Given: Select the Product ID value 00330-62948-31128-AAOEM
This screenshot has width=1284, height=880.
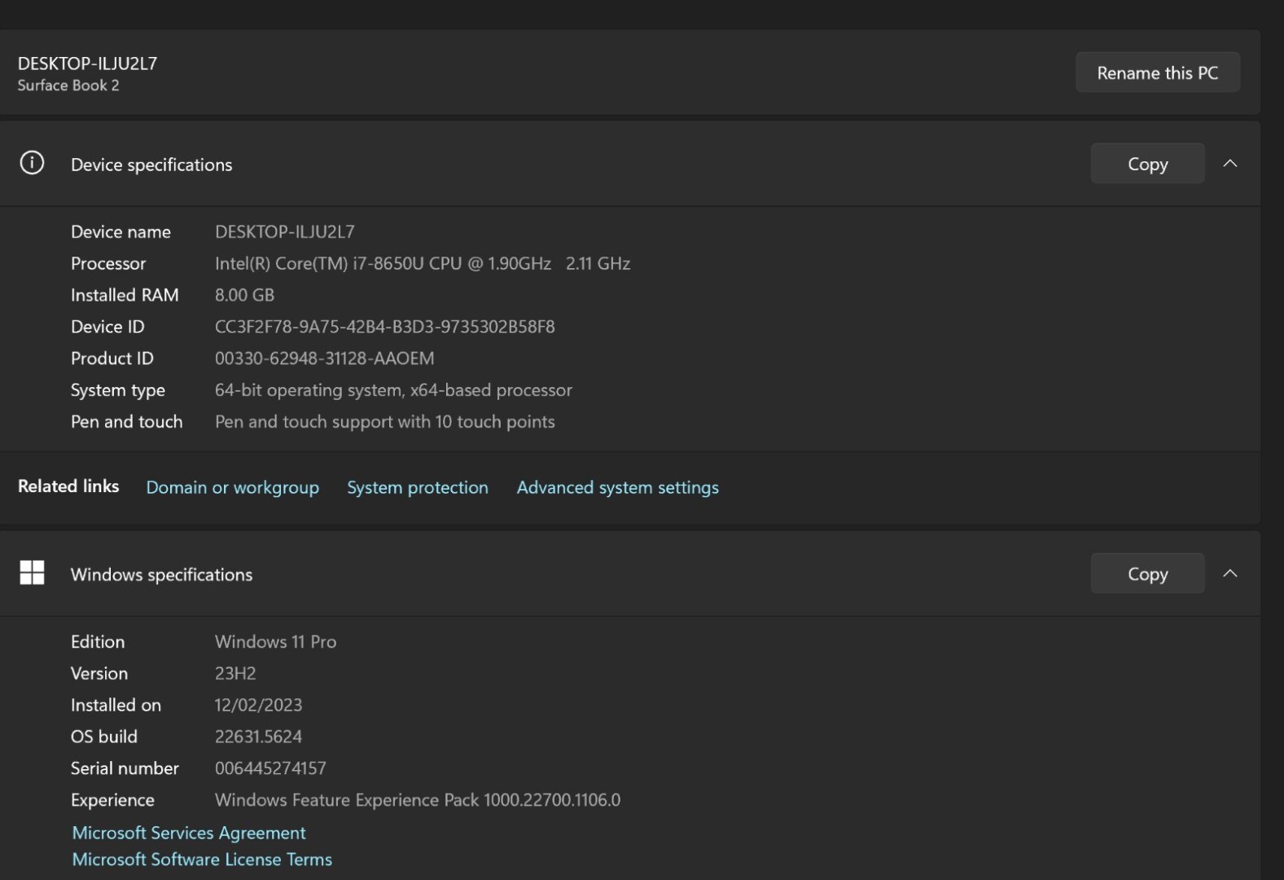Looking at the screenshot, I should (324, 359).
